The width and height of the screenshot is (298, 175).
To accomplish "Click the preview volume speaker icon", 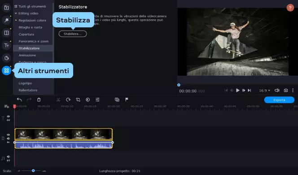I will coord(277,91).
